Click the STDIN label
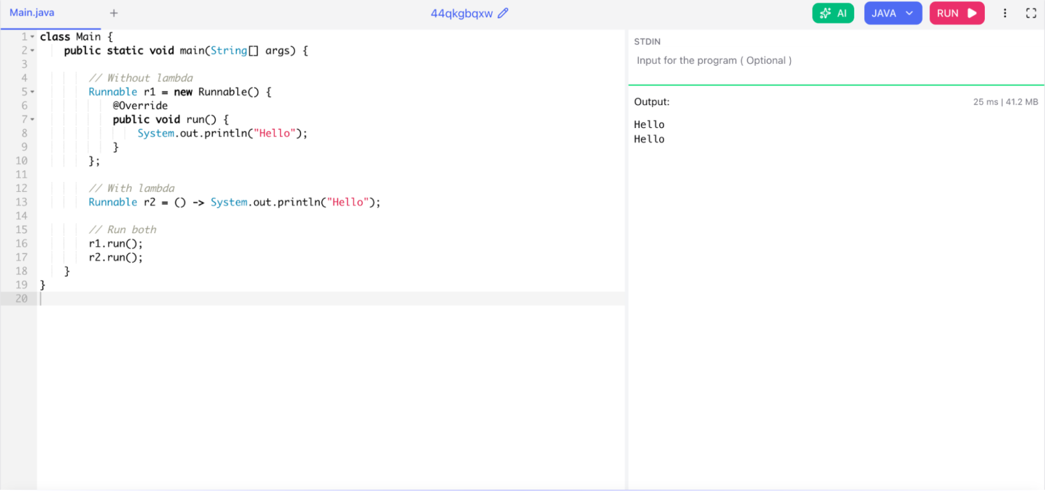This screenshot has width=1045, height=495. click(647, 42)
